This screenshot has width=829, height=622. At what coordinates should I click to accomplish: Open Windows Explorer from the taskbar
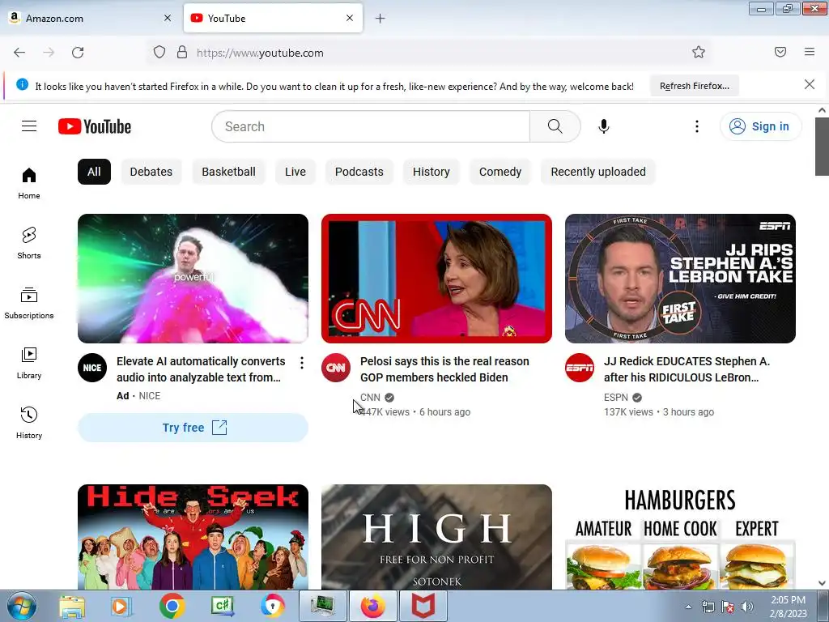[x=72, y=606]
